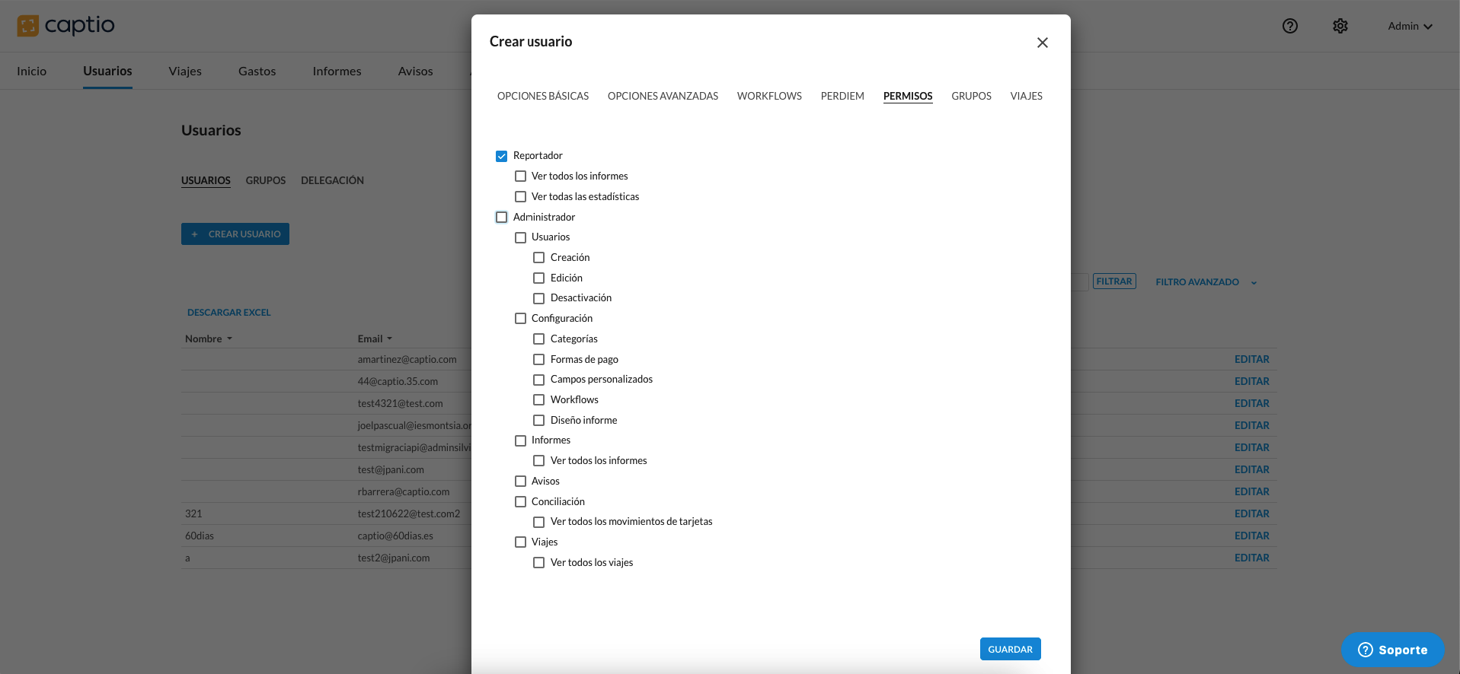The width and height of the screenshot is (1460, 674).
Task: Open Viajes in main navigation
Action: (x=185, y=72)
